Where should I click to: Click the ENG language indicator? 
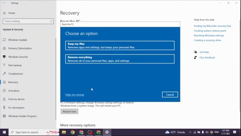pos(217,132)
